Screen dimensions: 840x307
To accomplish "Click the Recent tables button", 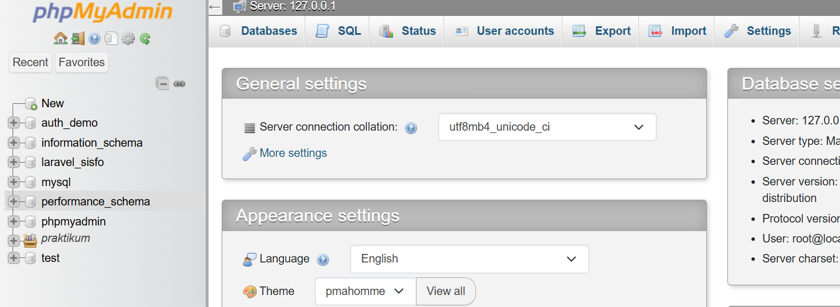I will 30,62.
